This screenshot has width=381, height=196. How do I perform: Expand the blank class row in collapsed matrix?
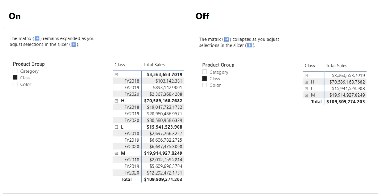(306, 76)
